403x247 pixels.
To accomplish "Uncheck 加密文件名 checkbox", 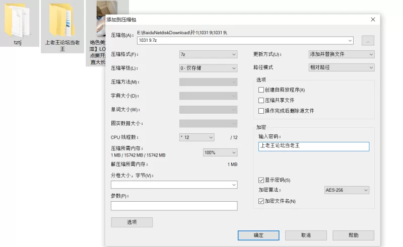I will click(261, 201).
